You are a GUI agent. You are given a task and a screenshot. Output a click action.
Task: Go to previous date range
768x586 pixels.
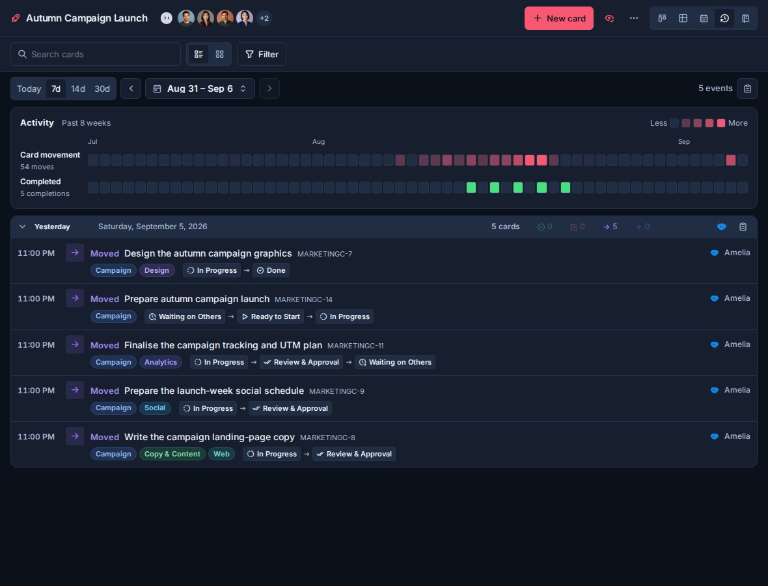(x=131, y=89)
